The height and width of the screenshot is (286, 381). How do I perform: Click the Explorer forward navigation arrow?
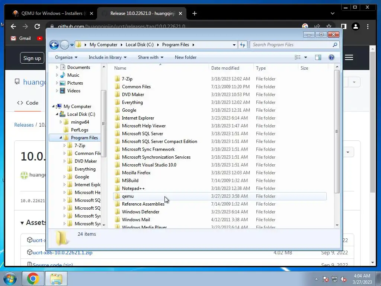(64, 45)
